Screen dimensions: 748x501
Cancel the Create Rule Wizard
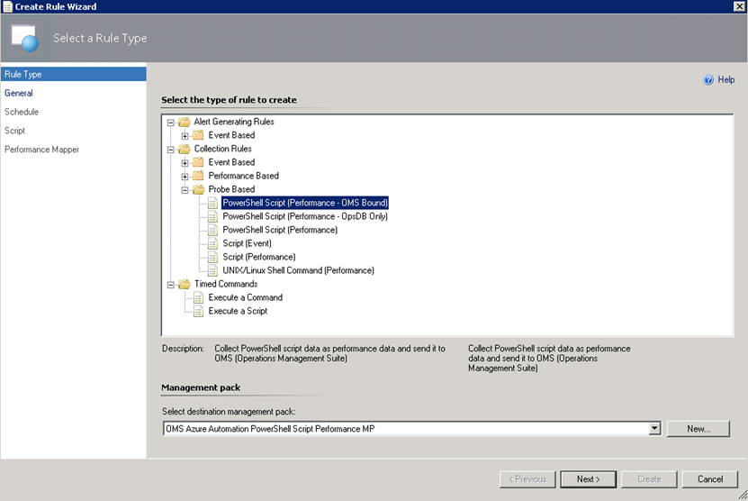[703, 479]
